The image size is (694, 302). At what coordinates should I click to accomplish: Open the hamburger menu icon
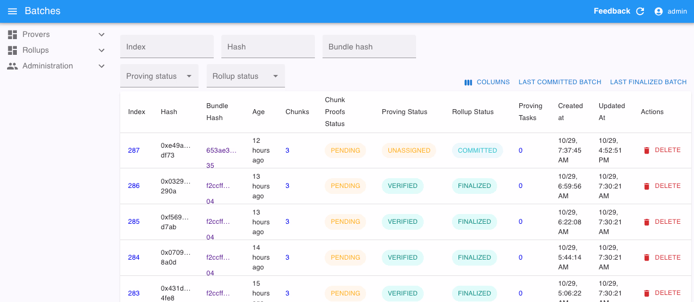pyautogui.click(x=12, y=11)
